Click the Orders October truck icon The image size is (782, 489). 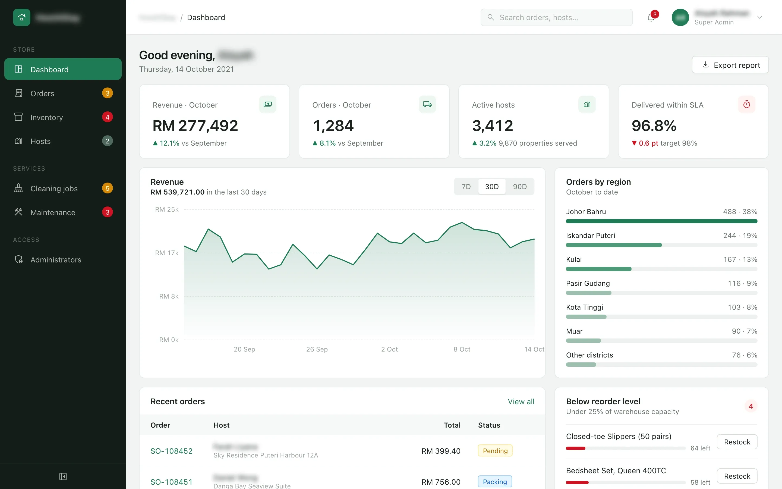427,104
